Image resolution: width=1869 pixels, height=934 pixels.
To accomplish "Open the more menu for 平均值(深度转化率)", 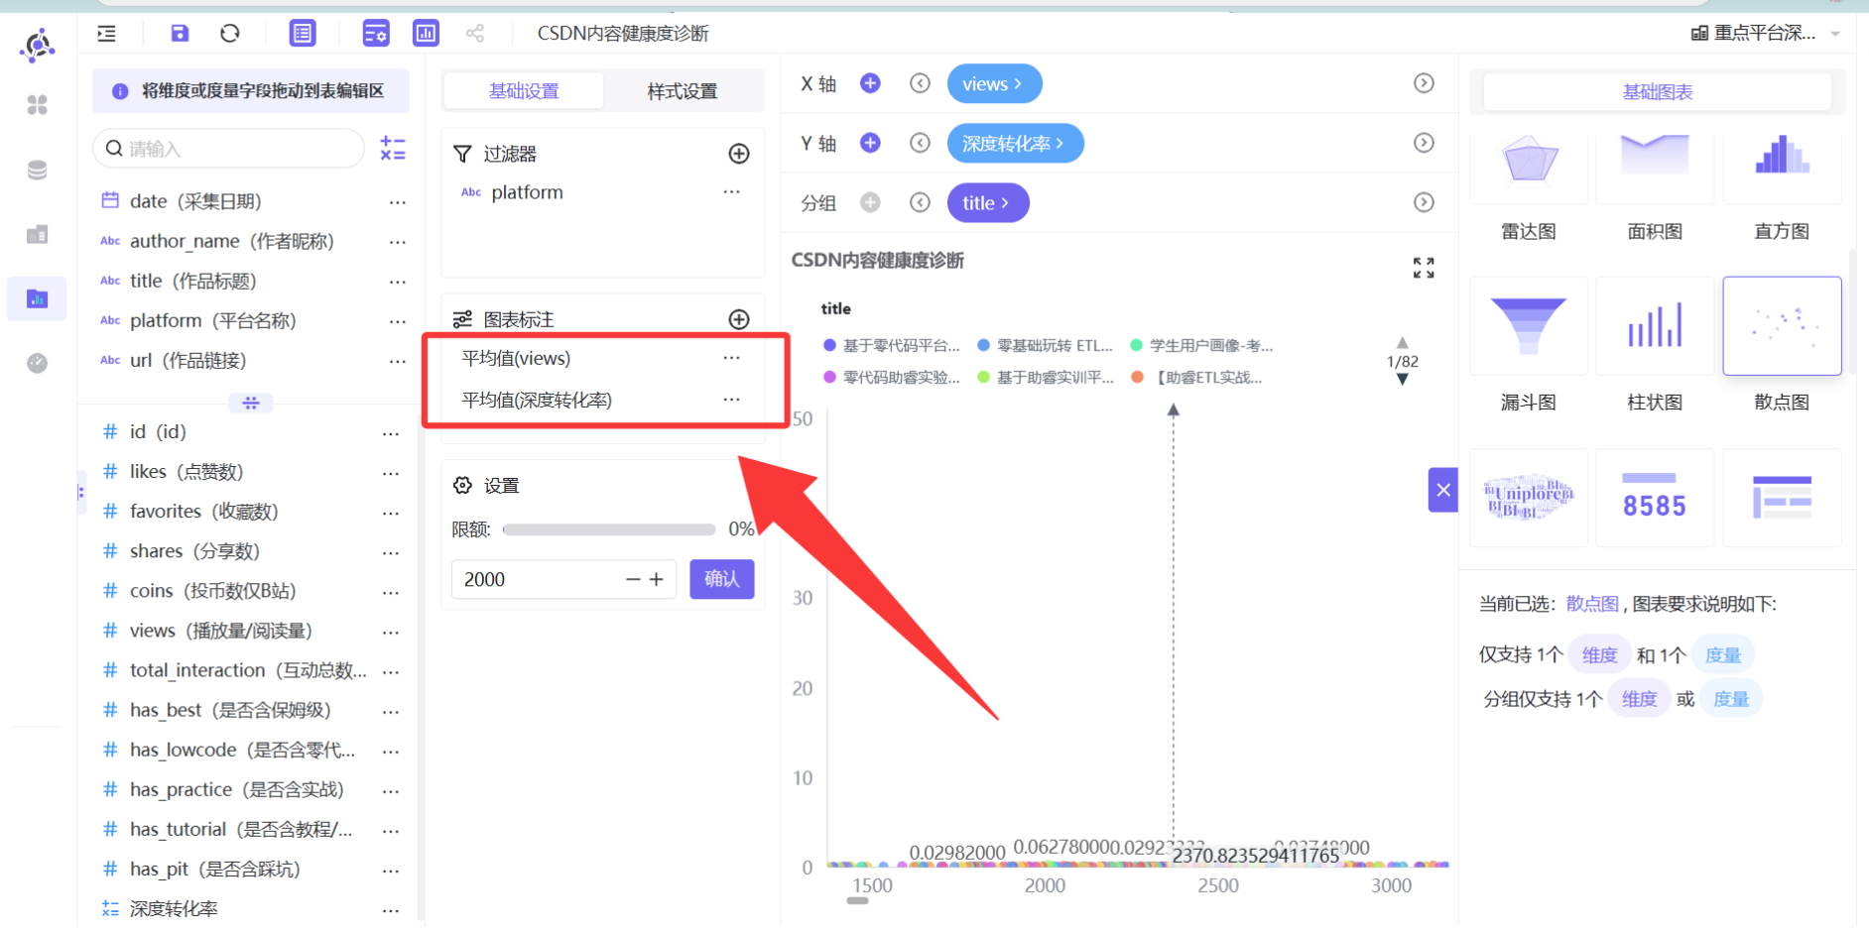I will (732, 400).
